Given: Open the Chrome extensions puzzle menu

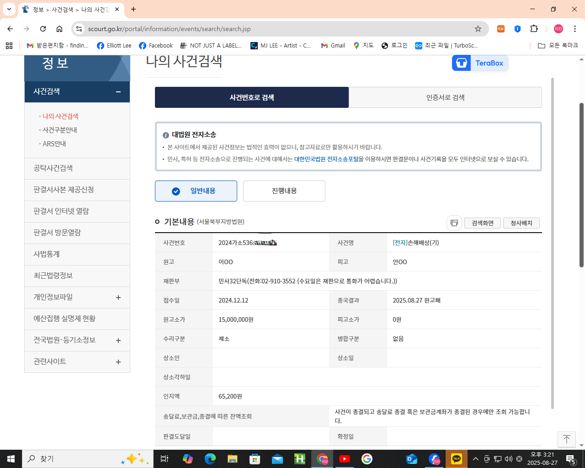Looking at the screenshot, I should click(534, 28).
